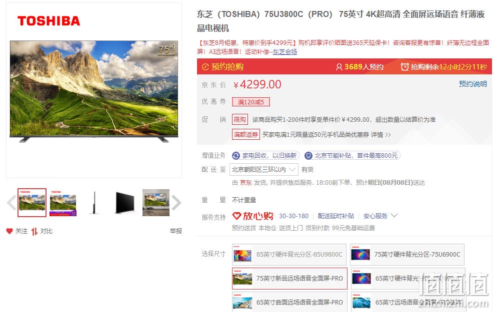Click the 关注 follow label
The width and height of the screenshot is (493, 312).
(x=21, y=231)
